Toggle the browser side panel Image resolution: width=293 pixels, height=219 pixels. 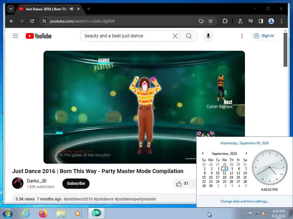(261, 21)
